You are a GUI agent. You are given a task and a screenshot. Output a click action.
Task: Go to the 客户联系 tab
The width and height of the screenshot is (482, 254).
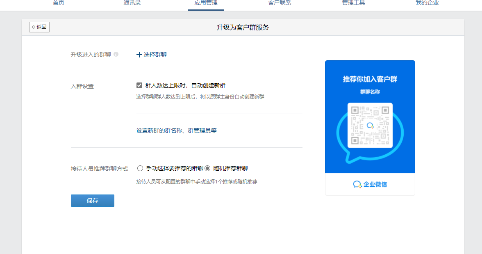(280, 3)
